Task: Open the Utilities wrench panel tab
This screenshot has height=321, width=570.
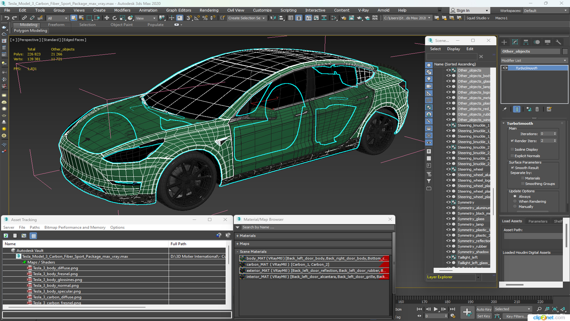Action: point(558,42)
